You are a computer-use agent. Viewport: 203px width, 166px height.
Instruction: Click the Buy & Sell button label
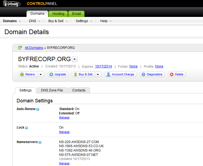coord(86,75)
